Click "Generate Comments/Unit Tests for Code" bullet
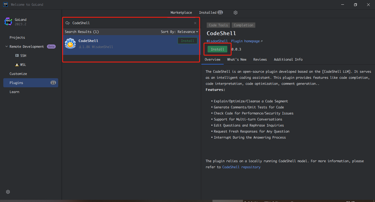Screen dimensions: 375x202 [249, 107]
